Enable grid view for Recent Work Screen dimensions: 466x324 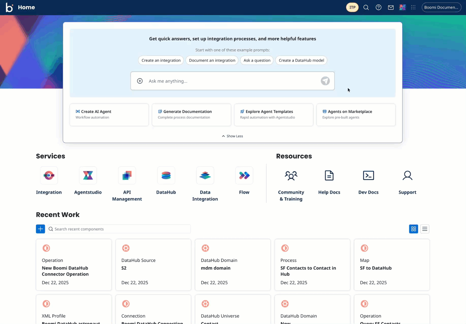pyautogui.click(x=413, y=229)
